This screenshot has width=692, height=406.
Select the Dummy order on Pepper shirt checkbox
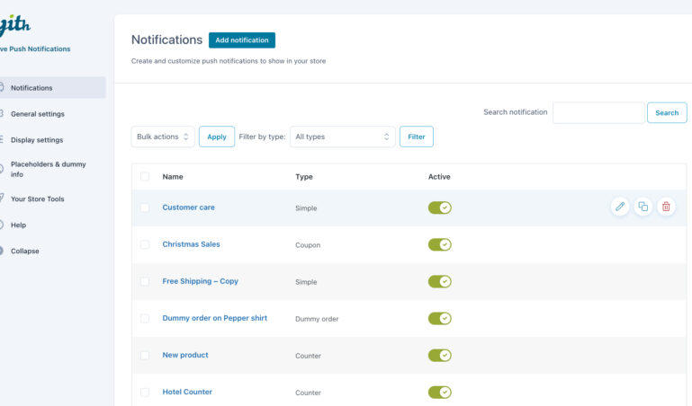(145, 318)
